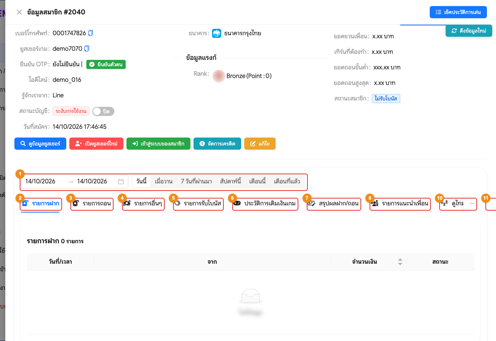Sort by จำนวนเงิน column arrows
Screen dimensions: 496x341
click(x=400, y=261)
